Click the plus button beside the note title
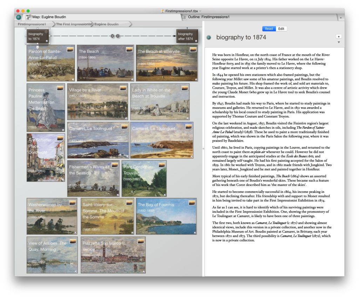The image size is (359, 297). tap(339, 36)
